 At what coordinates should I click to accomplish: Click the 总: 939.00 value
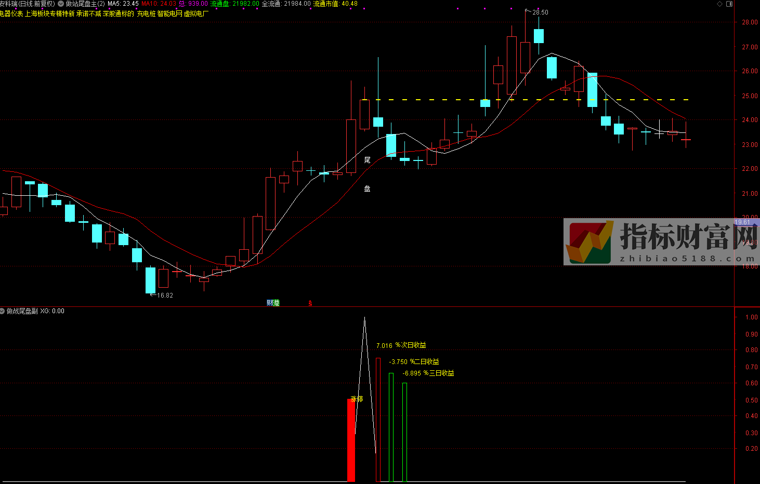pos(193,4)
